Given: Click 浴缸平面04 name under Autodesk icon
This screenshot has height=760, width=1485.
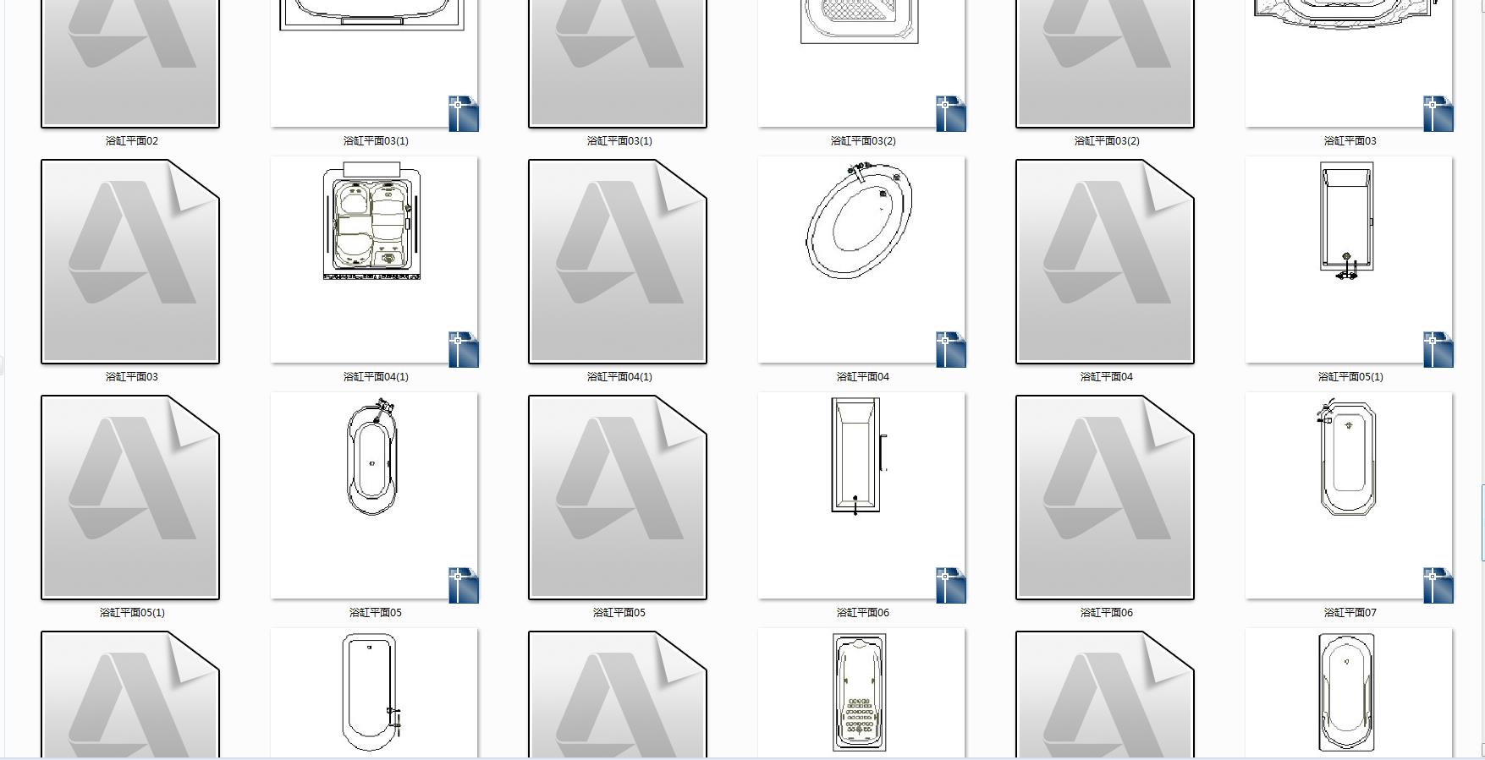Looking at the screenshot, I should pyautogui.click(x=1106, y=376).
